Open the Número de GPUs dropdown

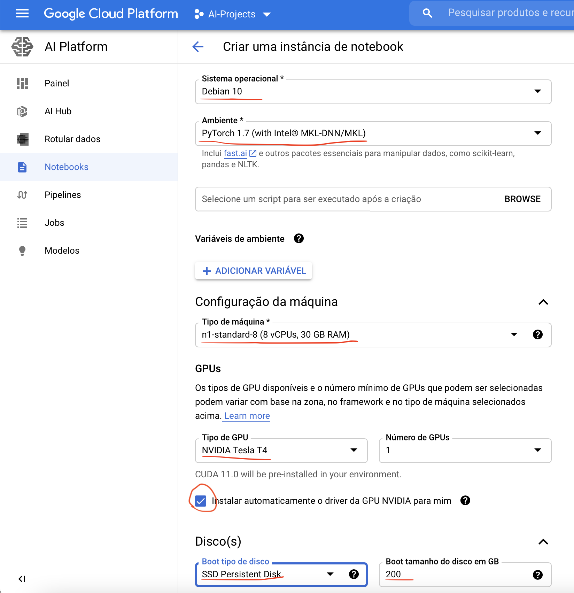pos(465,450)
